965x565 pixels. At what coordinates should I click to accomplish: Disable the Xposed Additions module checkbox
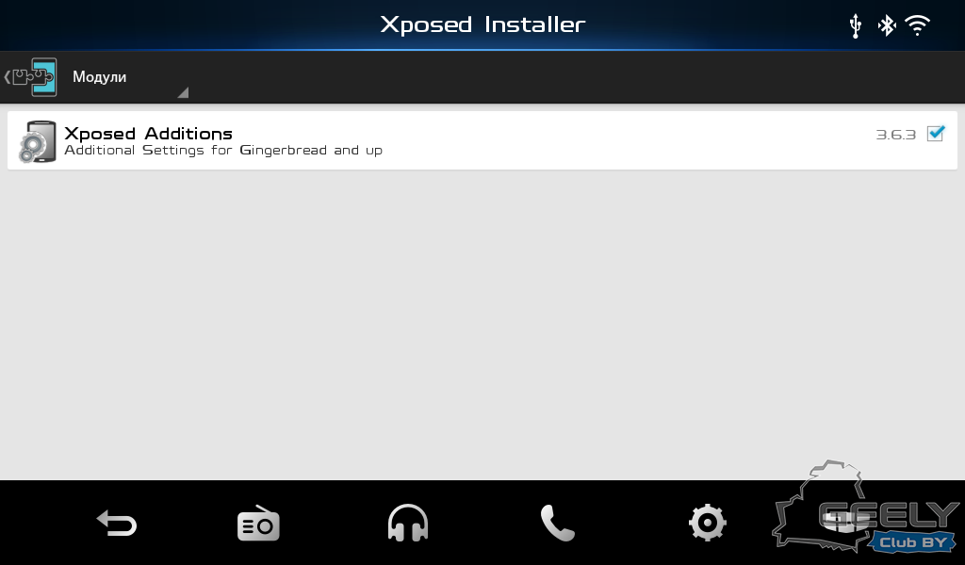[936, 133]
